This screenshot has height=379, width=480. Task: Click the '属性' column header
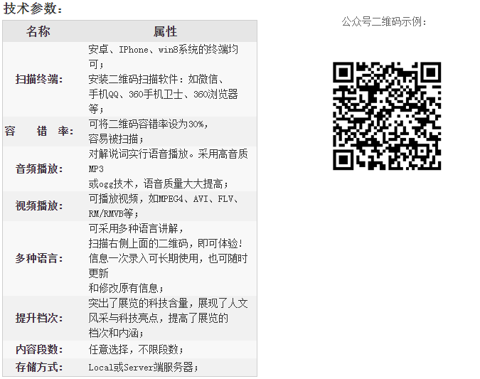165,31
